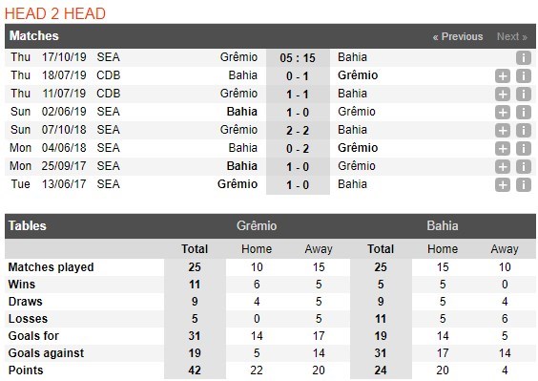
Task: Expand plus icon for 02/06/19 match row
Action: point(503,113)
